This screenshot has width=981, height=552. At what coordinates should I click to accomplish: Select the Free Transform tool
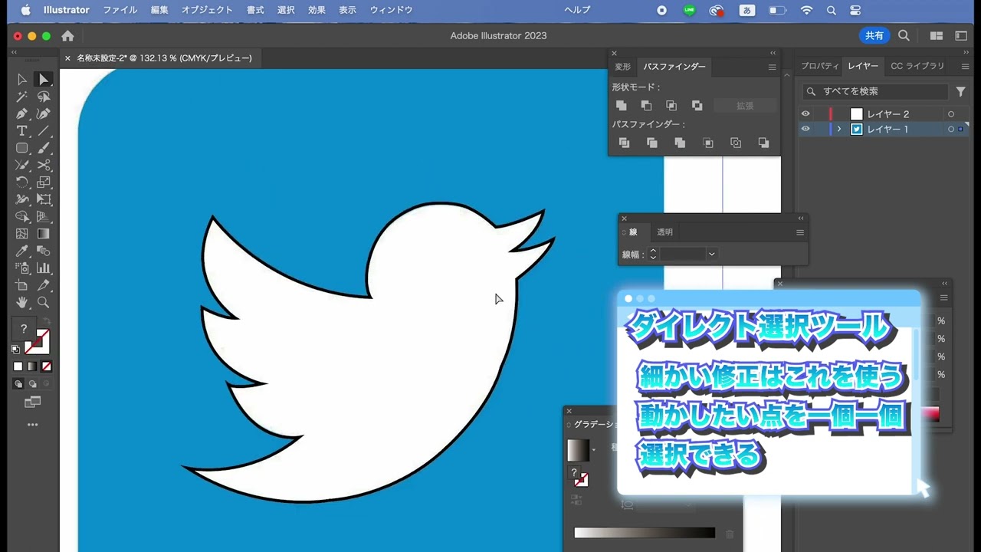(44, 199)
